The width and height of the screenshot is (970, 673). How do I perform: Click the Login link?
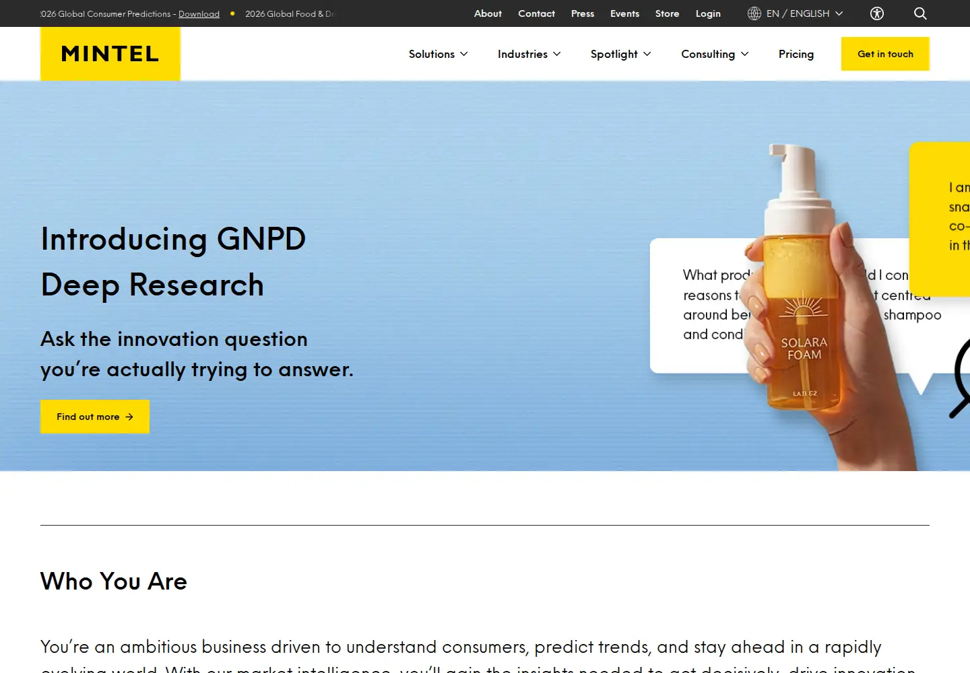pyautogui.click(x=708, y=13)
